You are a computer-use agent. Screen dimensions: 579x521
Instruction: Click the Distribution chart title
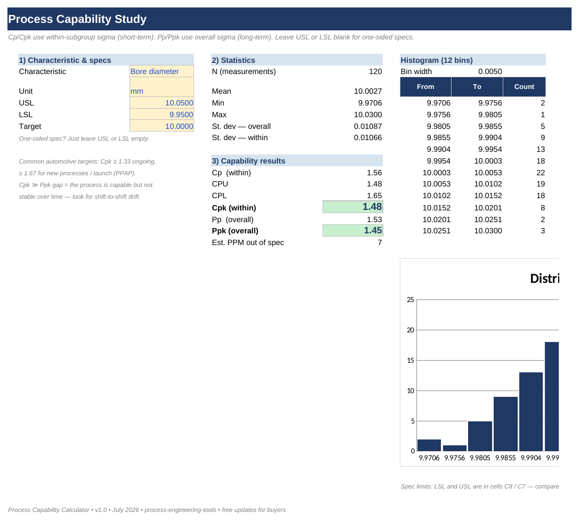click(x=545, y=278)
